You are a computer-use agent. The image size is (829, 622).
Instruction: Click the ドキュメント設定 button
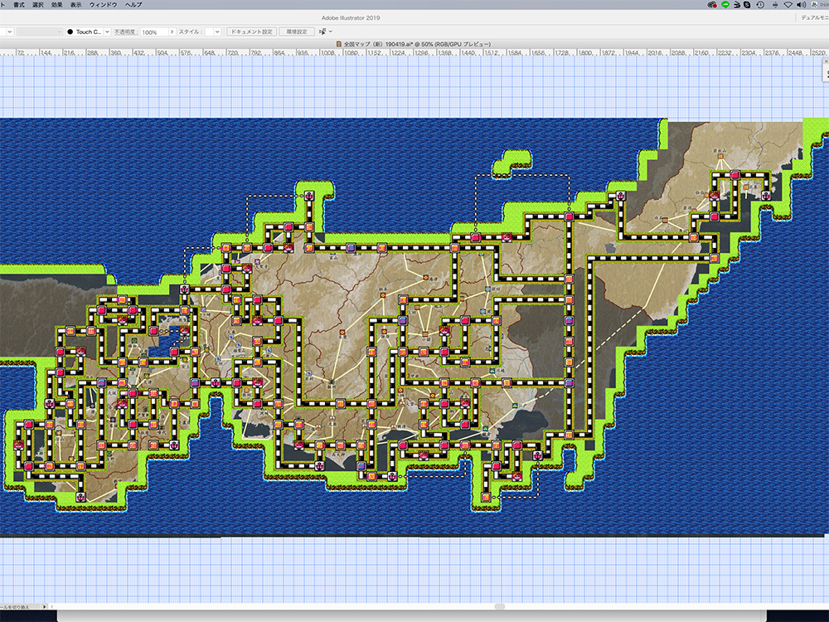click(x=250, y=32)
